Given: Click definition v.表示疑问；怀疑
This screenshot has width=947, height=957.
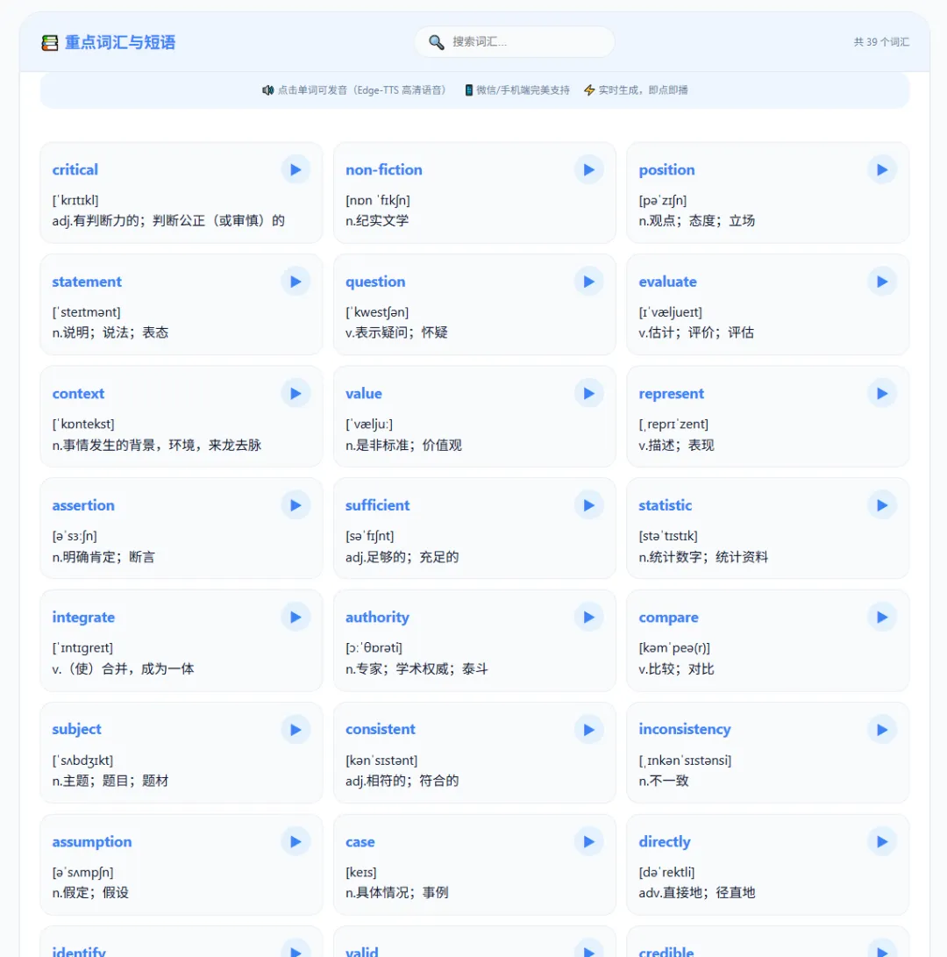Looking at the screenshot, I should [x=396, y=332].
